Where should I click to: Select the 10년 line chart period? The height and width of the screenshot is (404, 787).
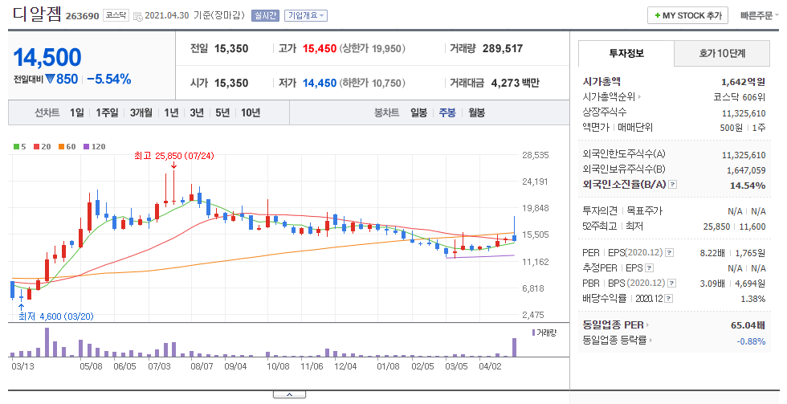251,113
